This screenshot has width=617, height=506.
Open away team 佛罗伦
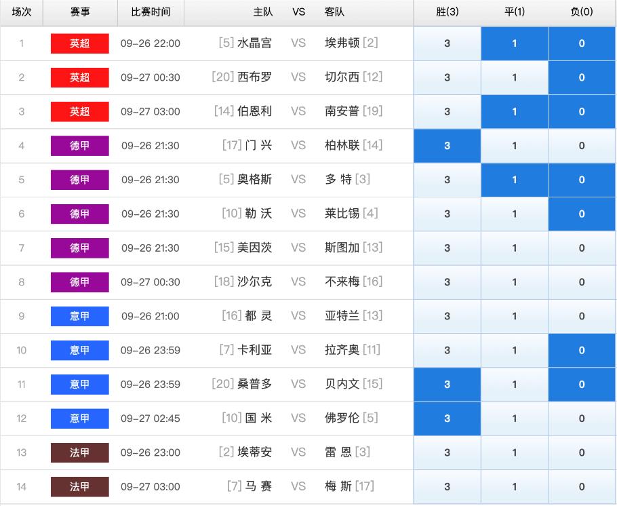click(342, 418)
